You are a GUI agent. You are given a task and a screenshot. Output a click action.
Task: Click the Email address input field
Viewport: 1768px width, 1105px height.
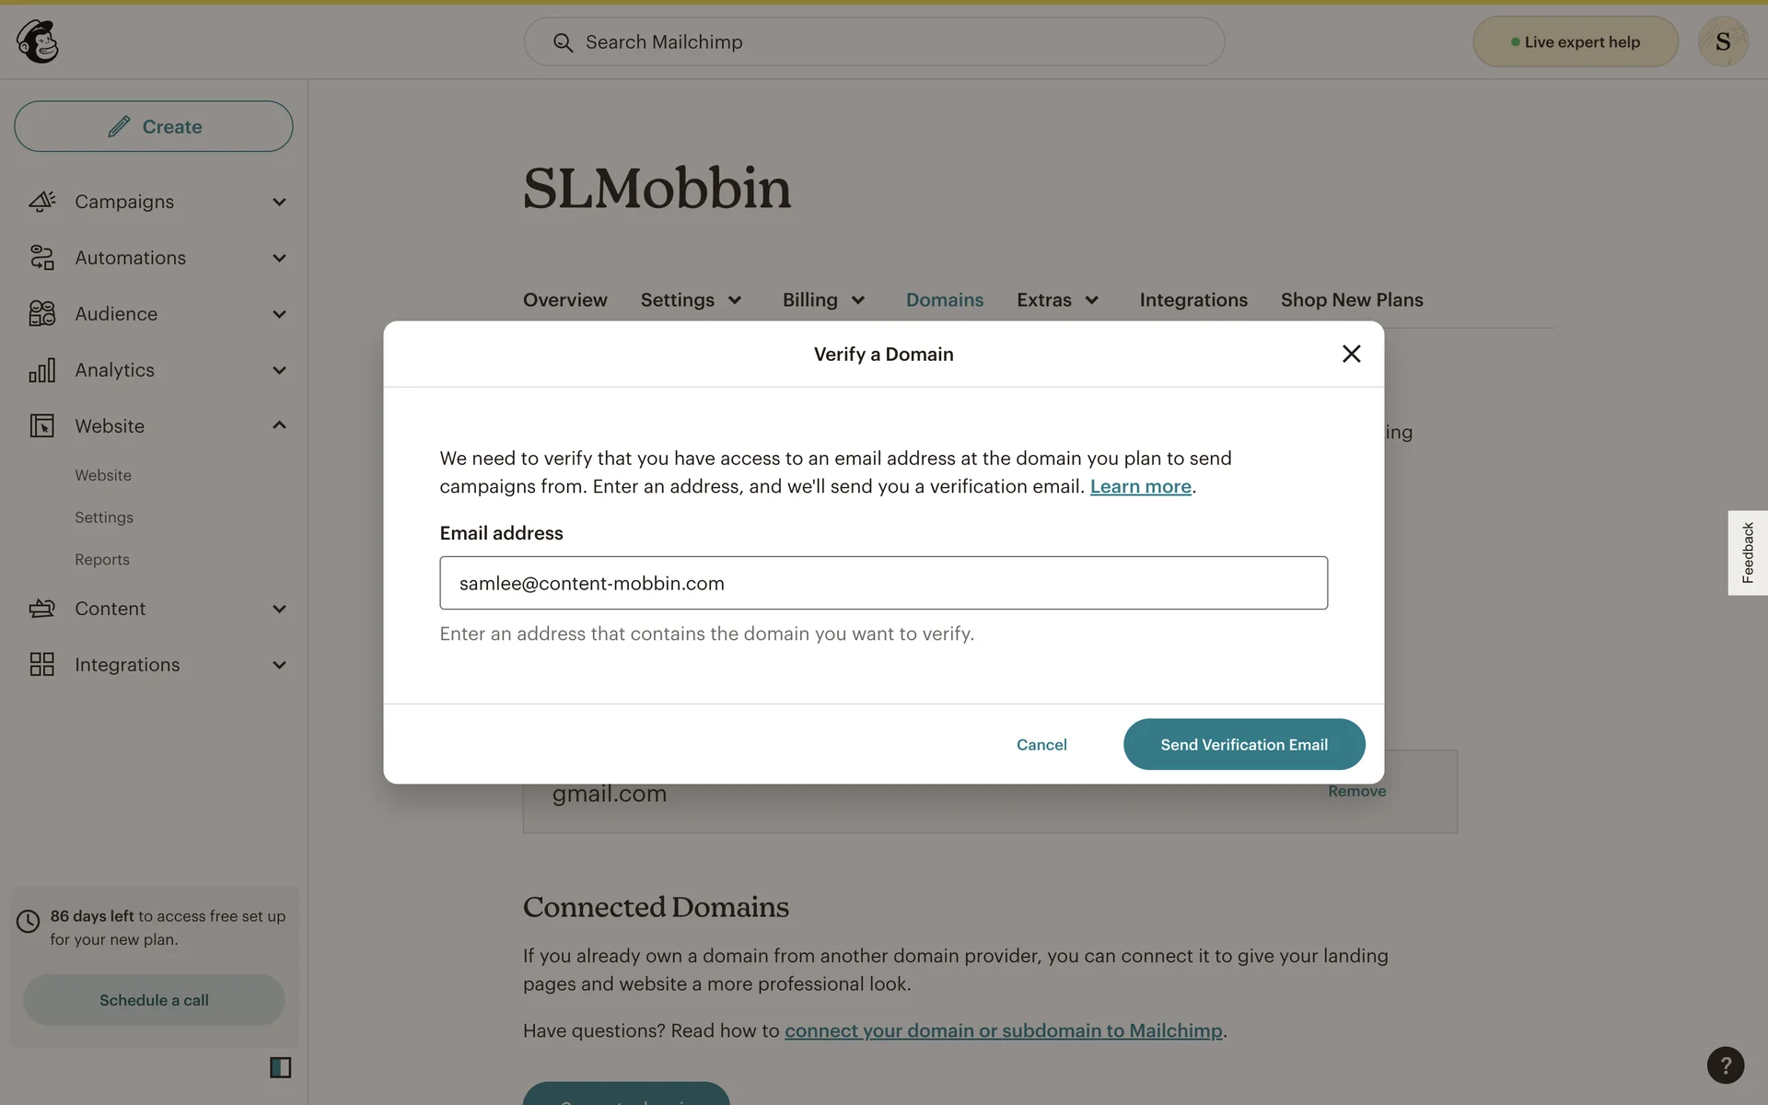click(883, 583)
